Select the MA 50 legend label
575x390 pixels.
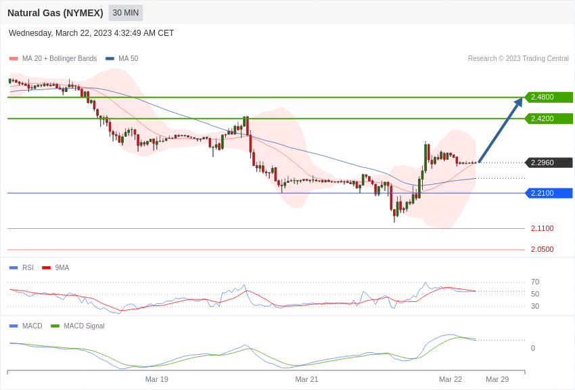pyautogui.click(x=129, y=58)
